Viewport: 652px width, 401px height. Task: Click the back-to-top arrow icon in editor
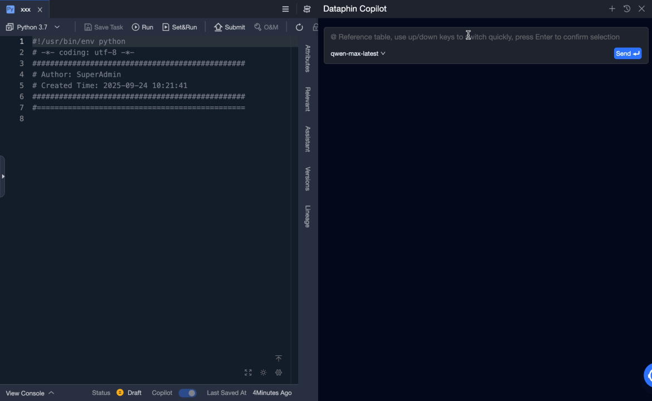pos(279,358)
